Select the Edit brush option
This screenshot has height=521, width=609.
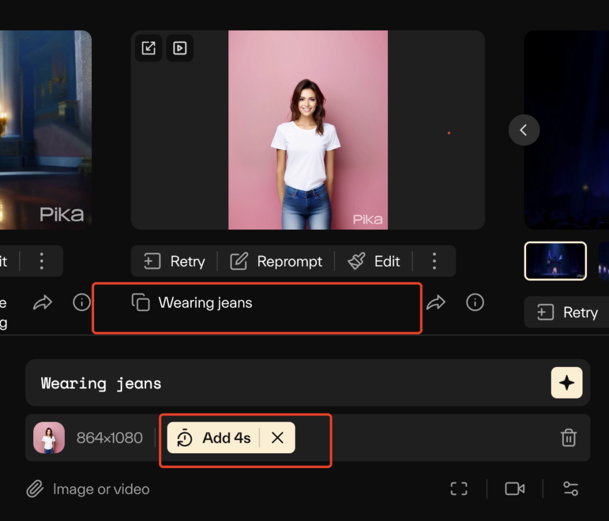[374, 261]
